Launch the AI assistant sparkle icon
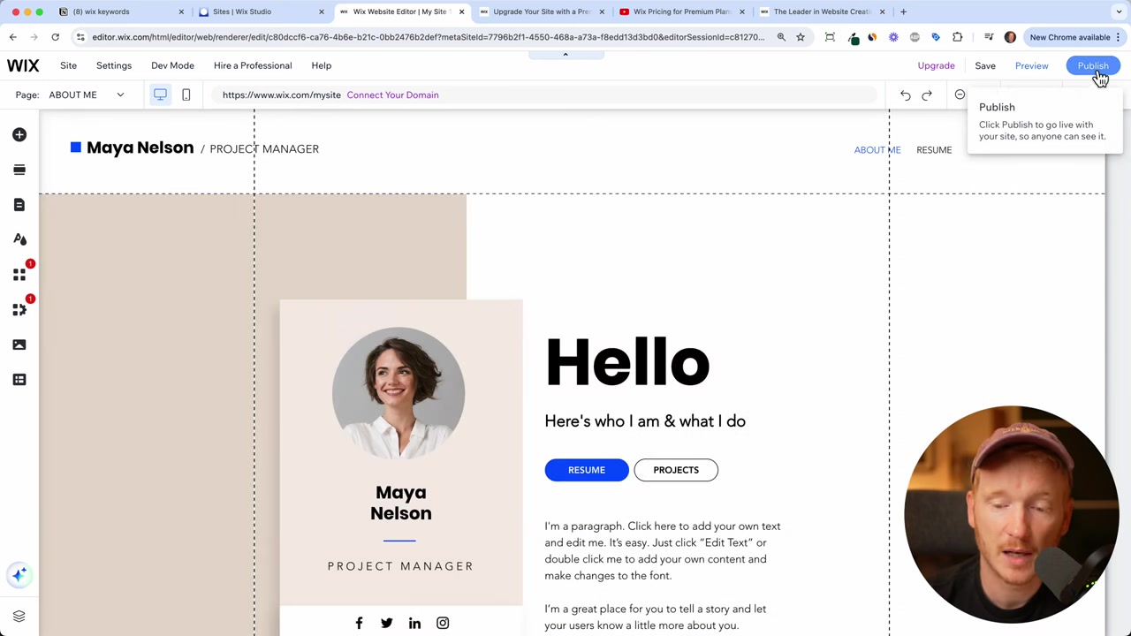 point(19,575)
